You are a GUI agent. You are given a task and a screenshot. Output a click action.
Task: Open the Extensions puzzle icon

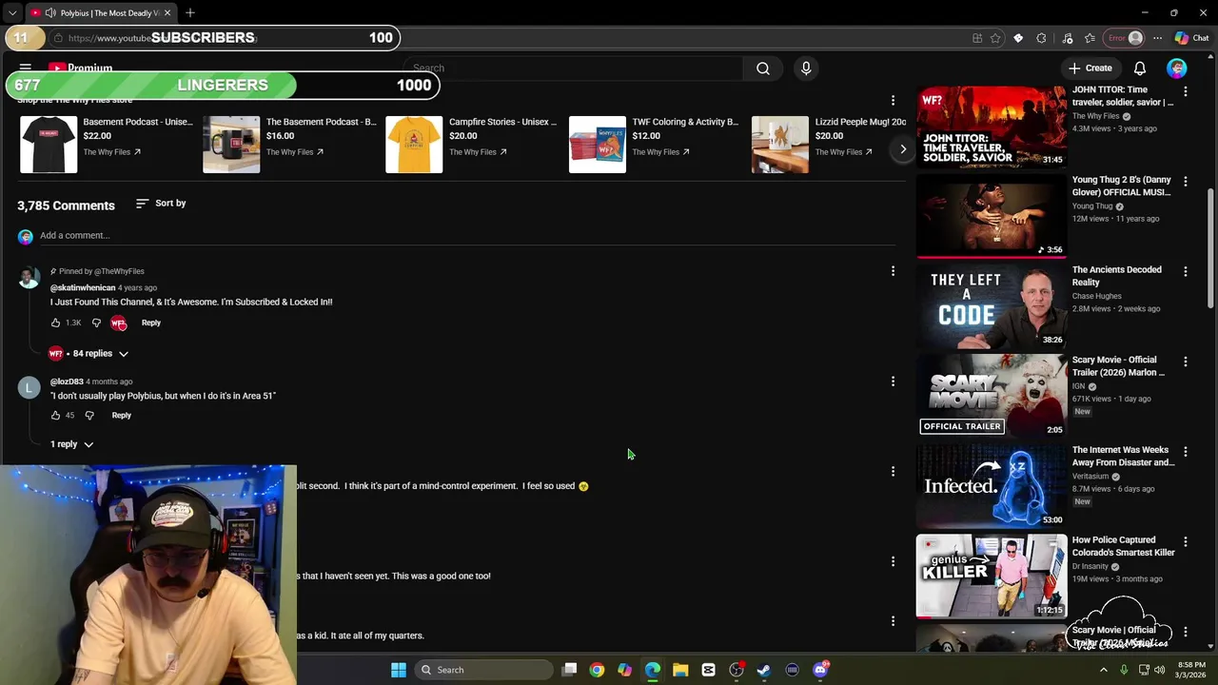point(1042,38)
